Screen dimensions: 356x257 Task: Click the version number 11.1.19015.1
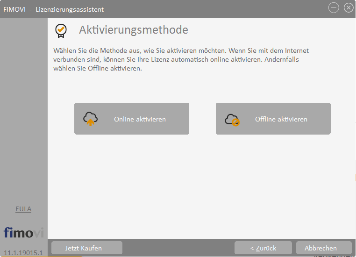click(23, 253)
